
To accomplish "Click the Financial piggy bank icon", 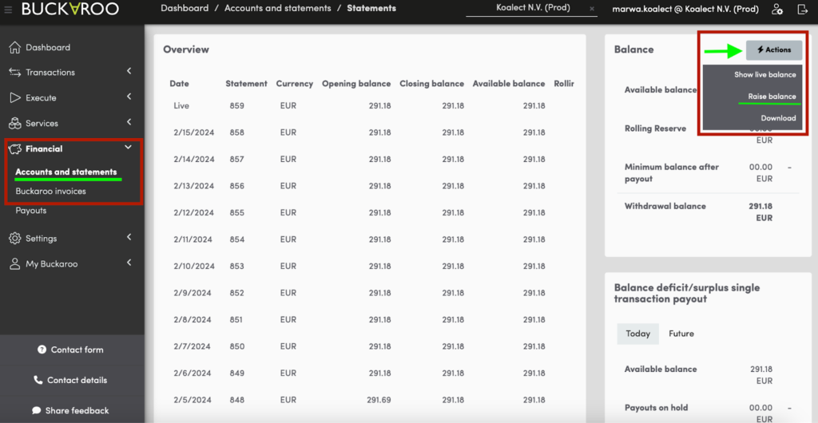I will point(15,149).
